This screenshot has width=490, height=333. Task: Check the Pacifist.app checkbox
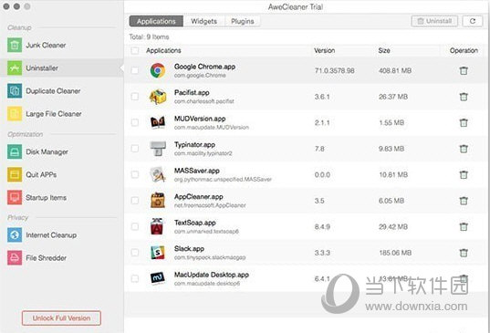[135, 97]
